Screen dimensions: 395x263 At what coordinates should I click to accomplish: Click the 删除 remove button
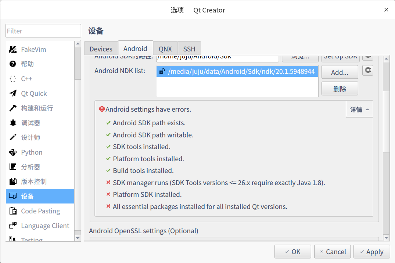pos(340,89)
